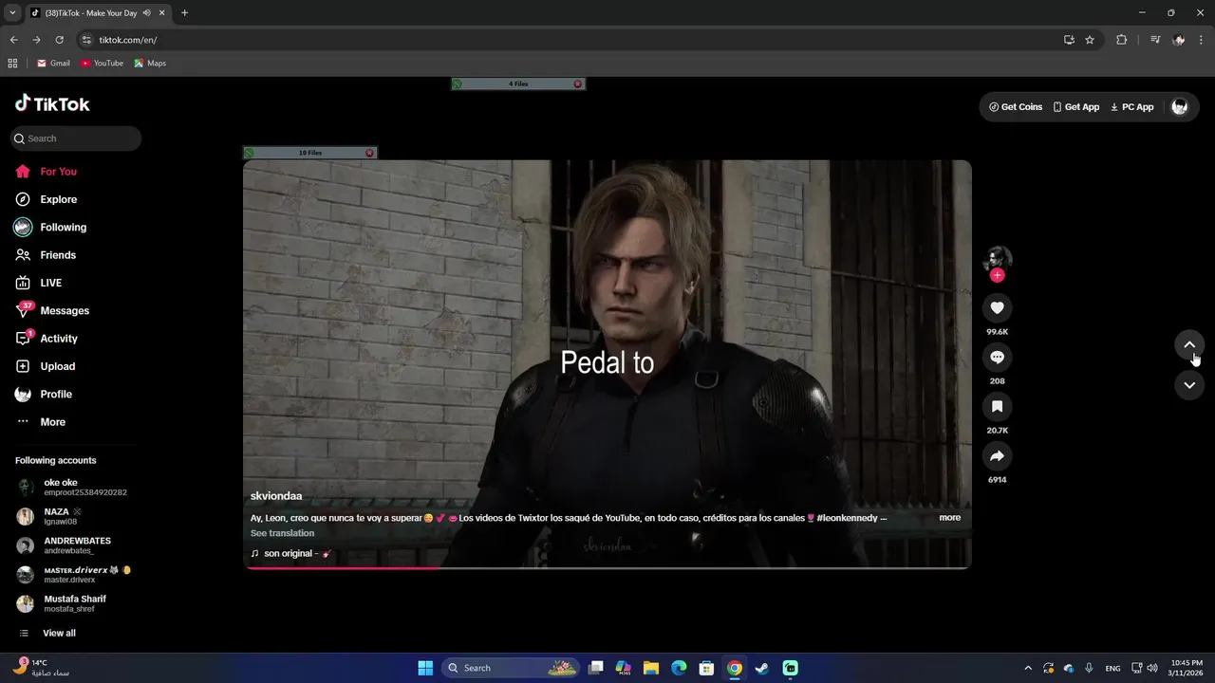The height and width of the screenshot is (683, 1215).
Task: Click the TikTok search field
Action: (x=76, y=138)
